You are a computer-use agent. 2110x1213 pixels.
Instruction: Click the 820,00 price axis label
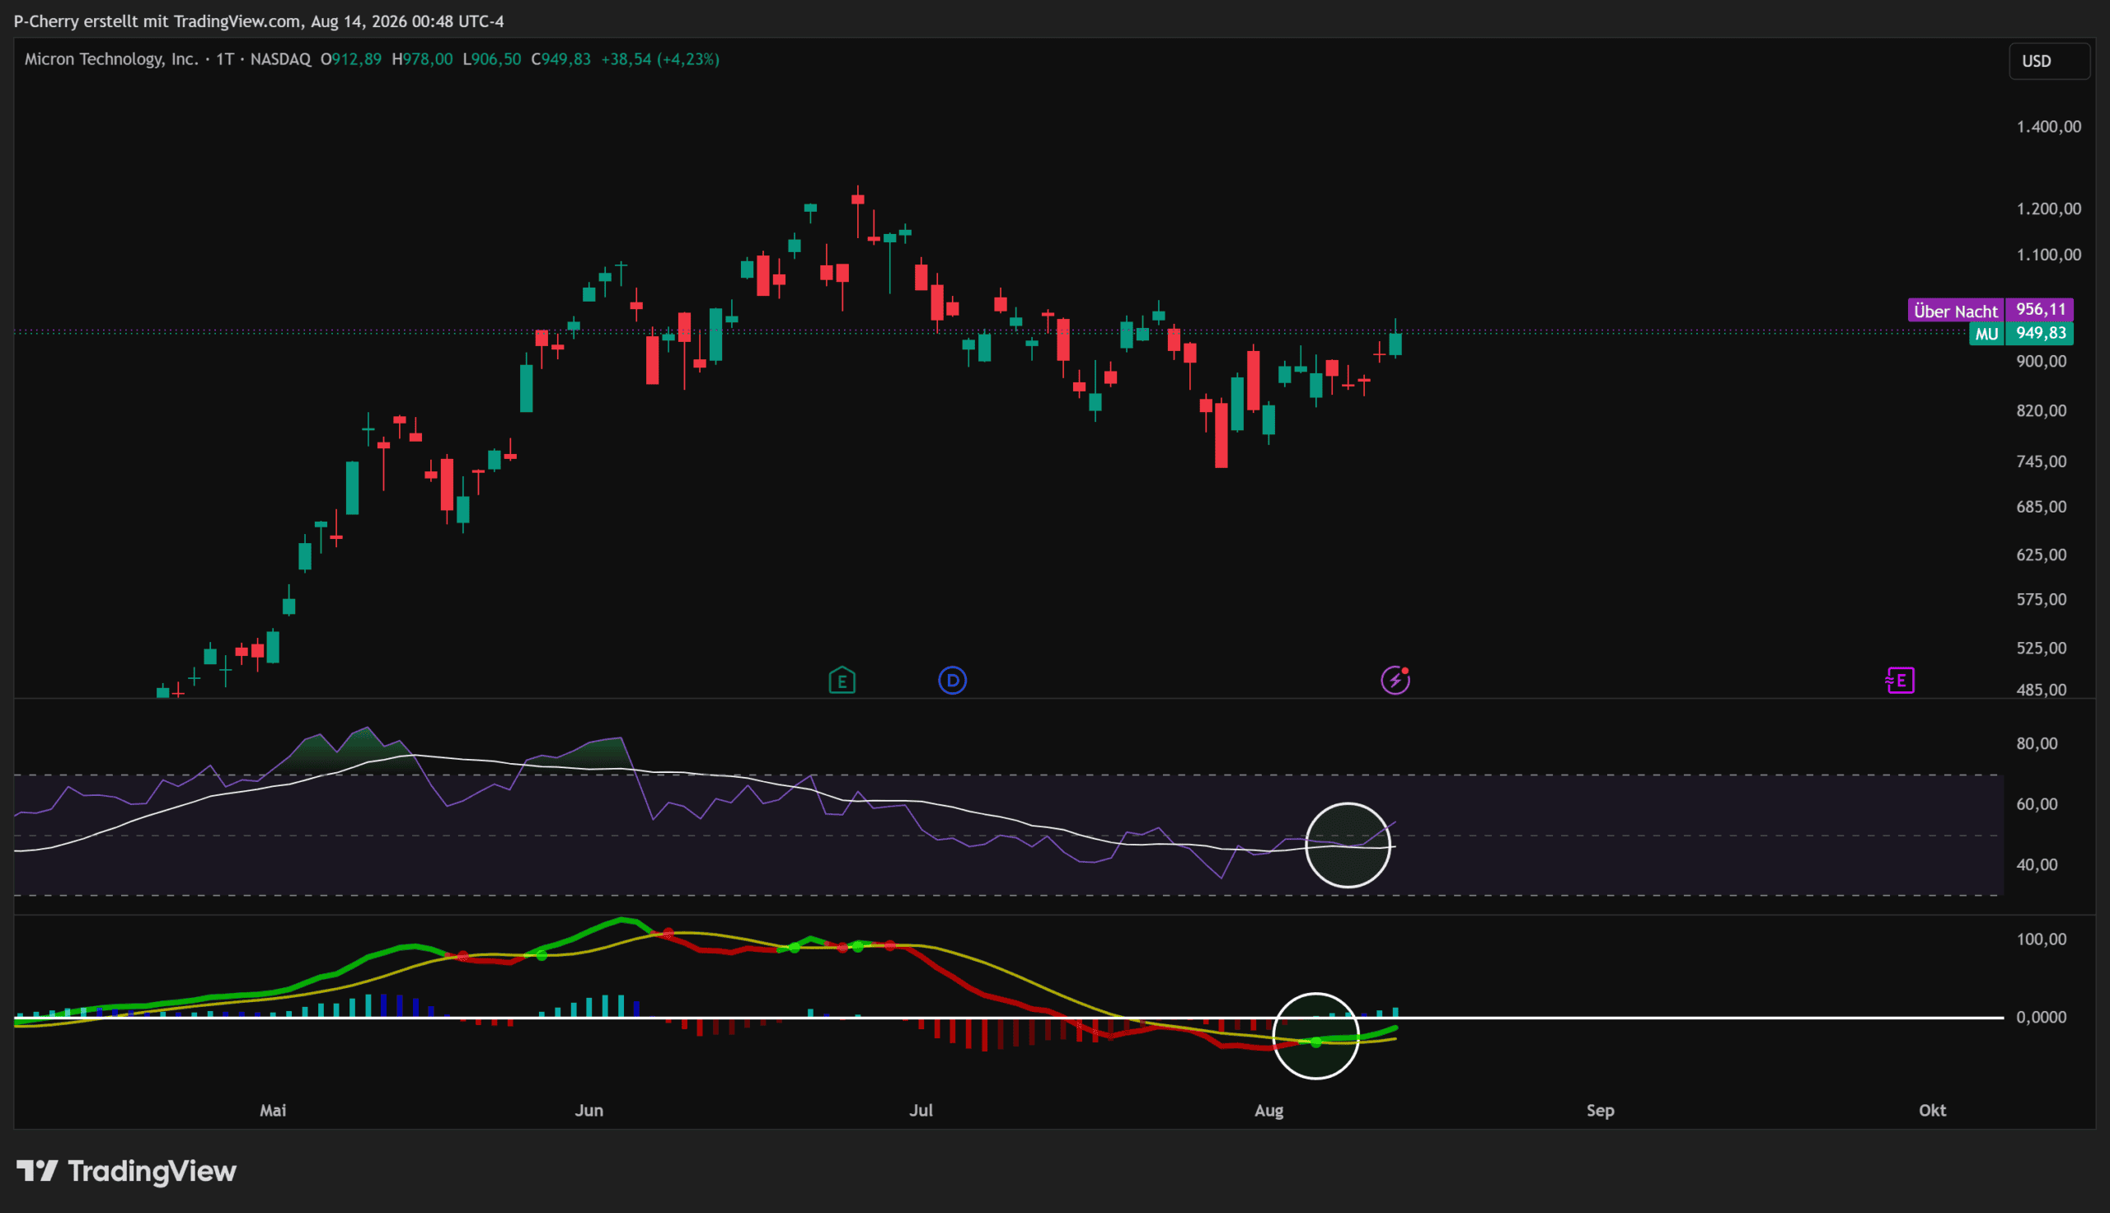[x=2041, y=410]
